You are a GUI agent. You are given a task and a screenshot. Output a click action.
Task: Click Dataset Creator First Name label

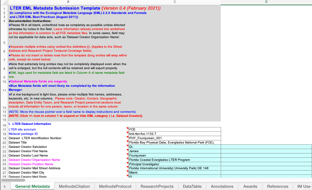pos(28,151)
